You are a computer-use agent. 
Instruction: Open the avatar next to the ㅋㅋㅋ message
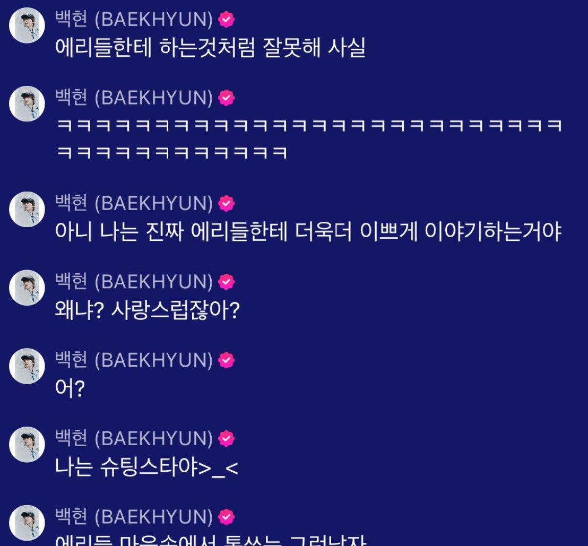(x=27, y=104)
